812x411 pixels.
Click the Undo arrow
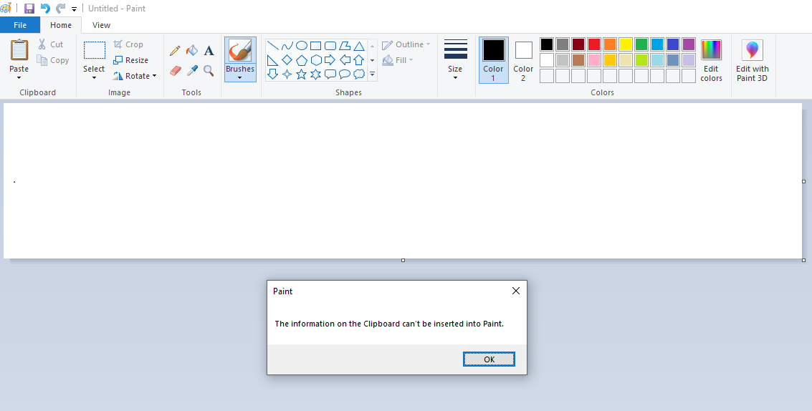[45, 9]
